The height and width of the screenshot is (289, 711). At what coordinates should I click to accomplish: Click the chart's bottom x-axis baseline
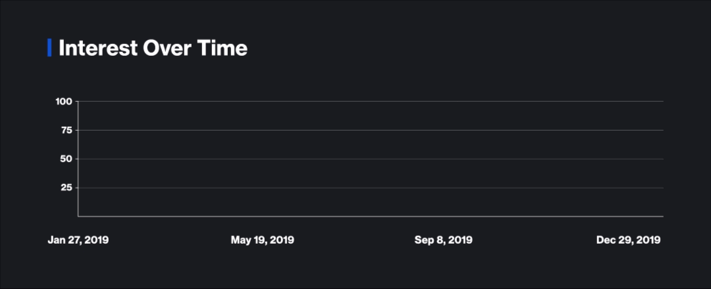click(x=371, y=216)
